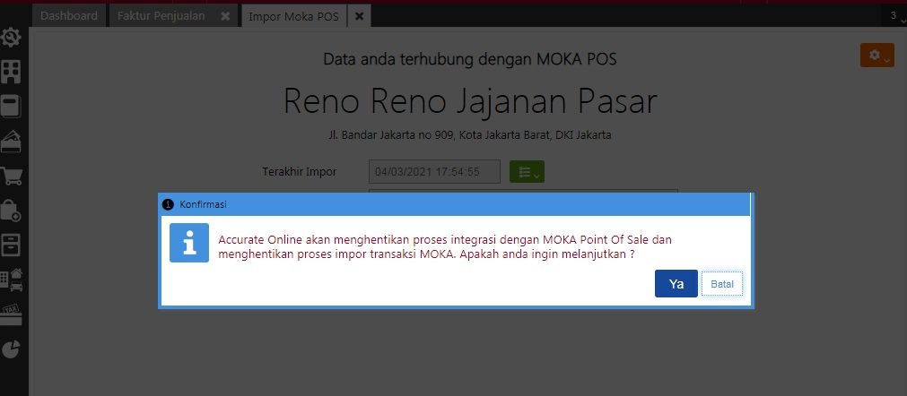Image resolution: width=907 pixels, height=396 pixels.
Task: Open the Tax module sidebar icon
Action: coord(12,313)
